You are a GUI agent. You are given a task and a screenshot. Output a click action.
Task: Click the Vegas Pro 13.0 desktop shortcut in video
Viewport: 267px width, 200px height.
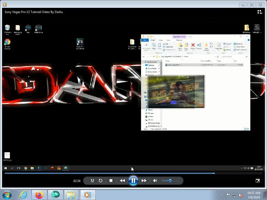coord(80,44)
